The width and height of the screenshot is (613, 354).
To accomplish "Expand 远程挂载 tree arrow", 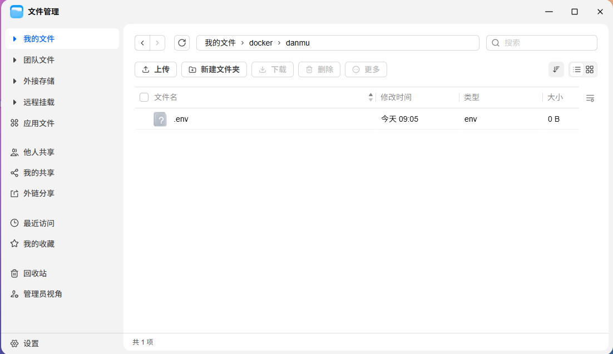I will (14, 102).
